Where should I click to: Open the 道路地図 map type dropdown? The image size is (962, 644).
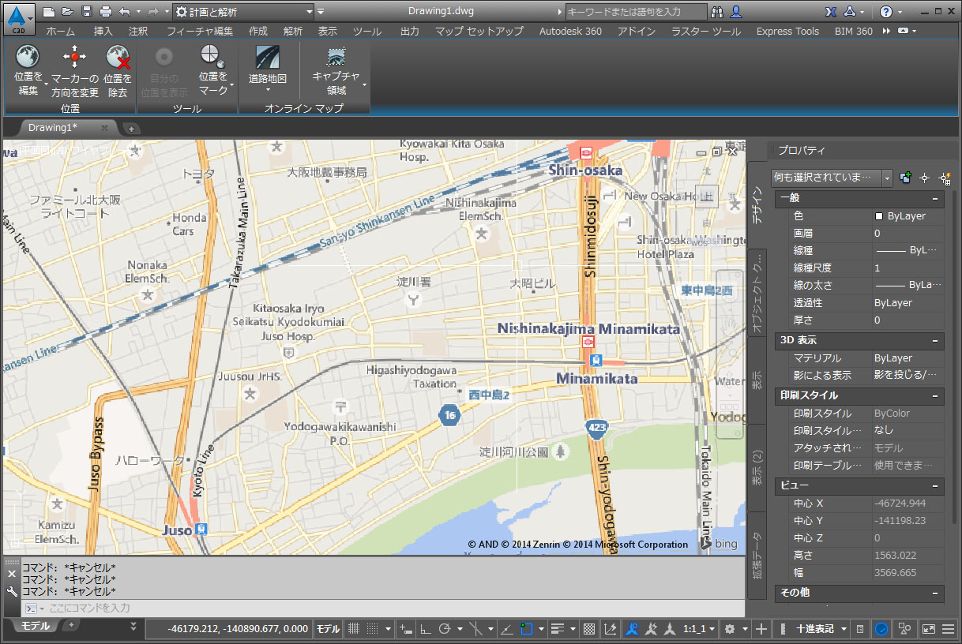pyautogui.click(x=268, y=79)
